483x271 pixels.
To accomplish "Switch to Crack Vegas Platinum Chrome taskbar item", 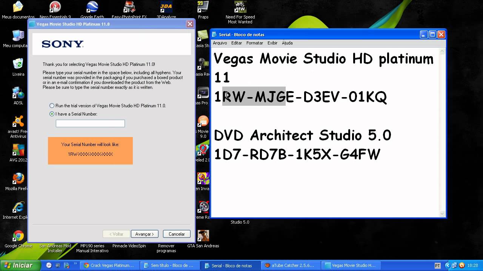I will coord(109,265).
